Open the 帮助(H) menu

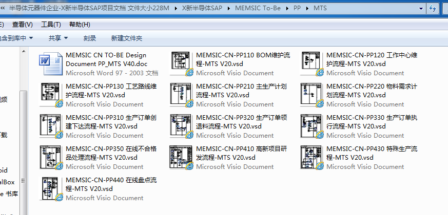coord(80,25)
